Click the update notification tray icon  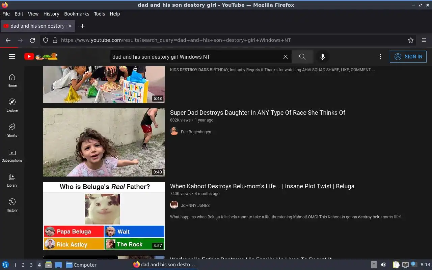414,265
